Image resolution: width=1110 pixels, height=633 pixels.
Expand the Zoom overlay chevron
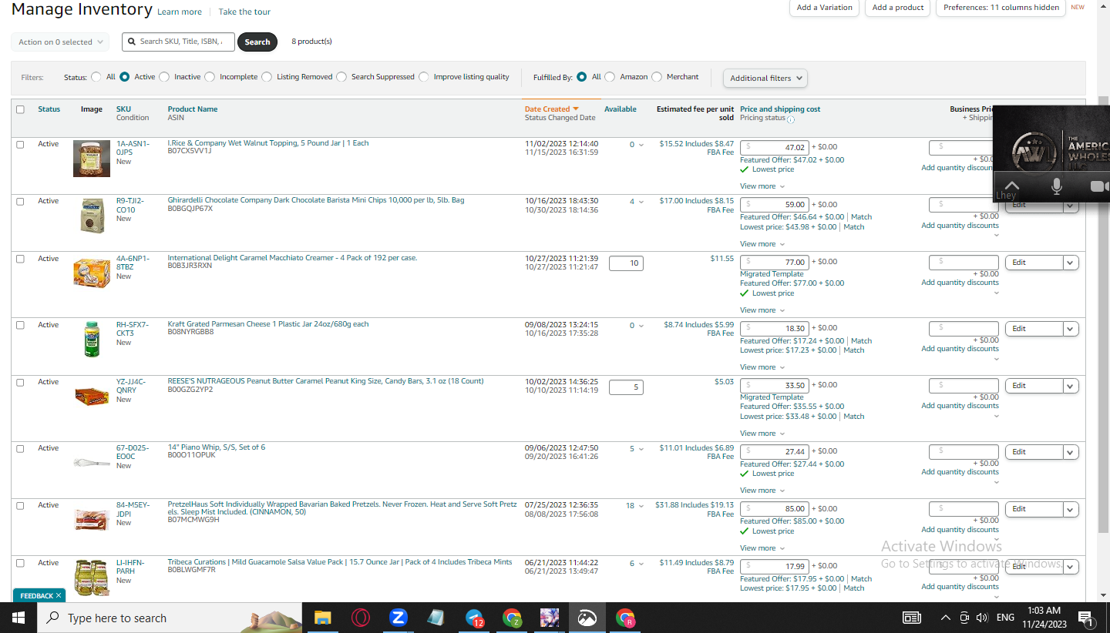(1012, 185)
